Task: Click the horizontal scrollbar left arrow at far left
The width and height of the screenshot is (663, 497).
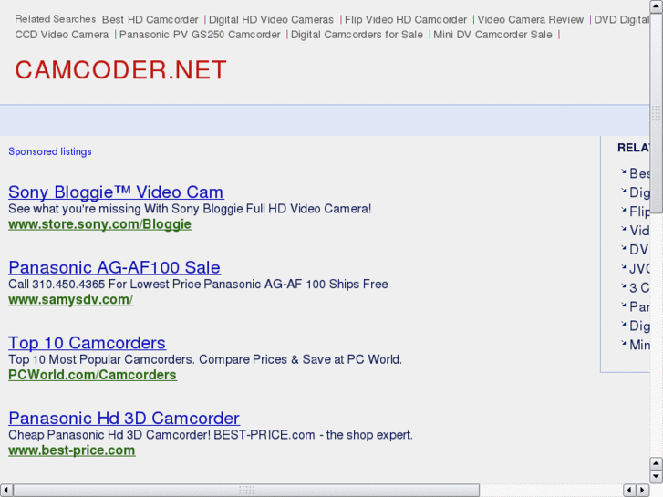Action: [x=6, y=490]
